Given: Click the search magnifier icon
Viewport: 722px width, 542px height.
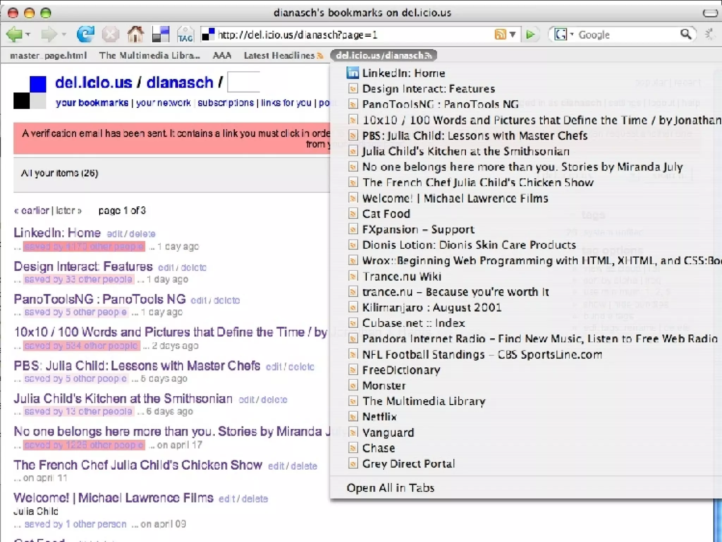Looking at the screenshot, I should 685,34.
